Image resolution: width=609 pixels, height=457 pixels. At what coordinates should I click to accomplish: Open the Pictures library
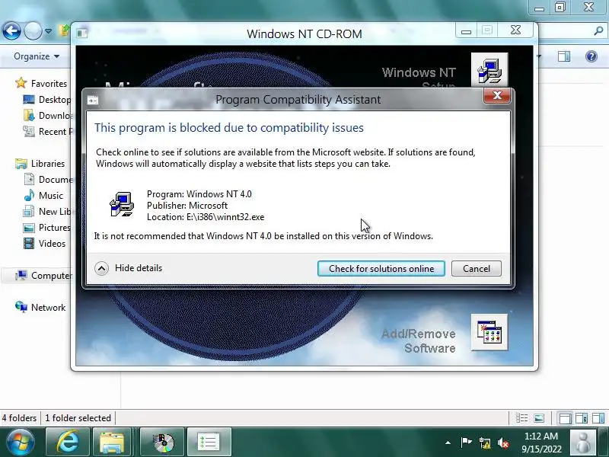point(46,227)
